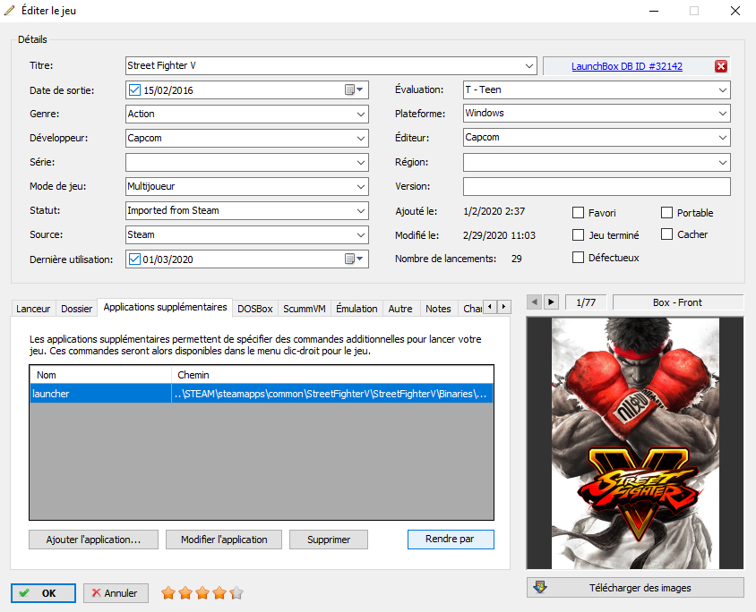Mark the game as Défectueux
Viewport: 756px width, 612px height.
coord(578,258)
